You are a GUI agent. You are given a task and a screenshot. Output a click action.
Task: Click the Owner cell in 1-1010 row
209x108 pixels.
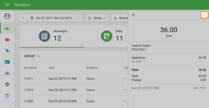click(x=90, y=90)
